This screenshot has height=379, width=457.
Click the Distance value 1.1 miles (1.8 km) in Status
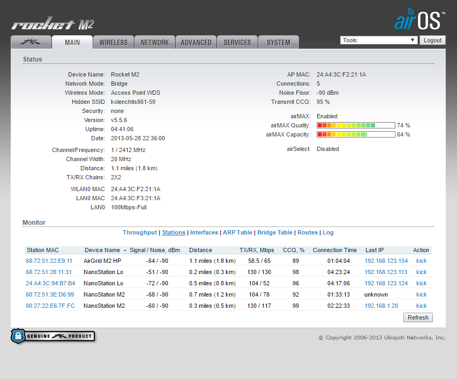134,168
